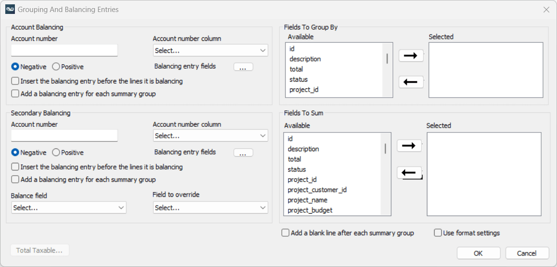This screenshot has width=557, height=267.
Task: Click the Cancel button
Action: pos(526,253)
